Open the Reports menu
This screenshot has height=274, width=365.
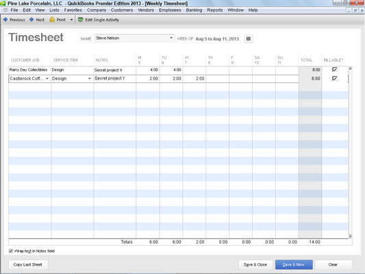click(215, 10)
